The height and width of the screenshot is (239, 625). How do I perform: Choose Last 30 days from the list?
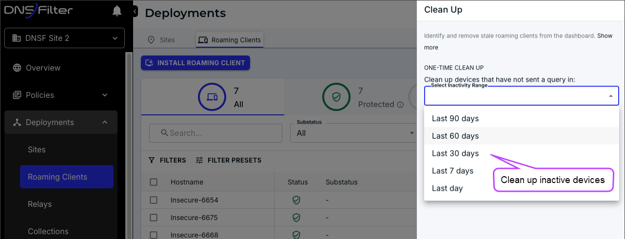coord(455,153)
